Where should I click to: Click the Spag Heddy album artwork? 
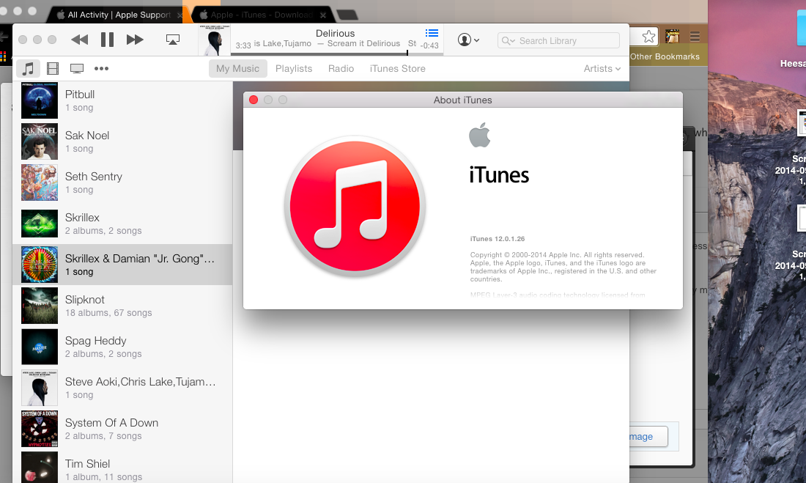tap(40, 347)
